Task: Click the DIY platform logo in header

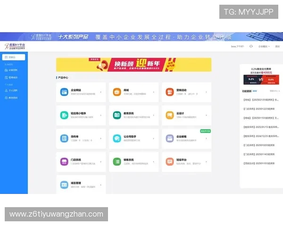Action: tap(15, 46)
